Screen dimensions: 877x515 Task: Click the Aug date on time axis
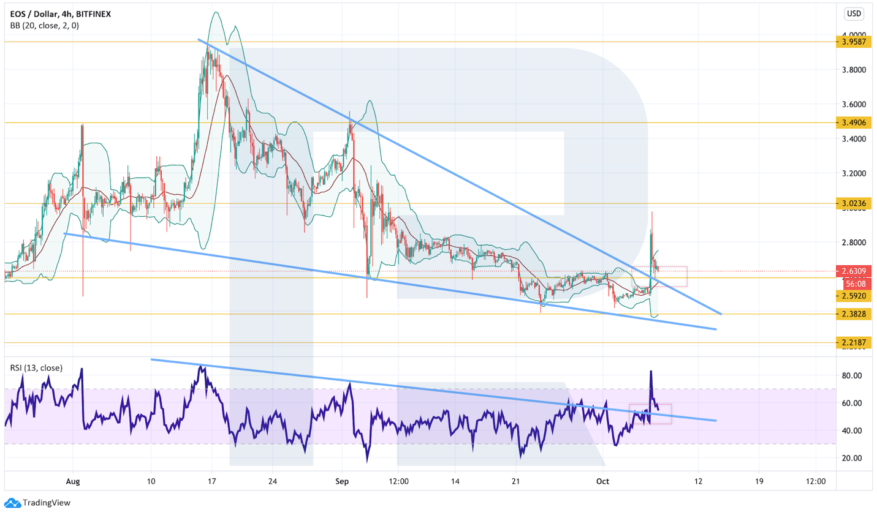[73, 481]
